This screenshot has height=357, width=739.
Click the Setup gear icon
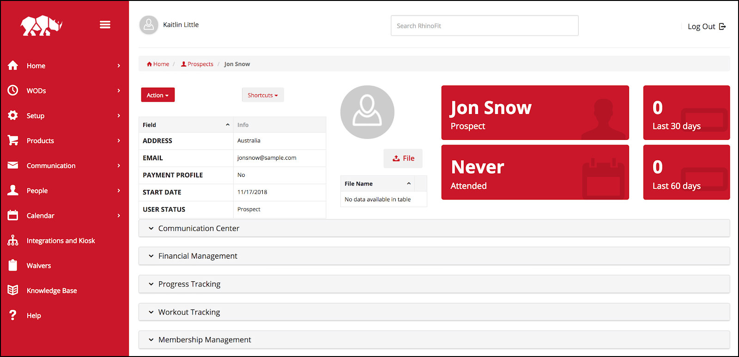pyautogui.click(x=13, y=115)
